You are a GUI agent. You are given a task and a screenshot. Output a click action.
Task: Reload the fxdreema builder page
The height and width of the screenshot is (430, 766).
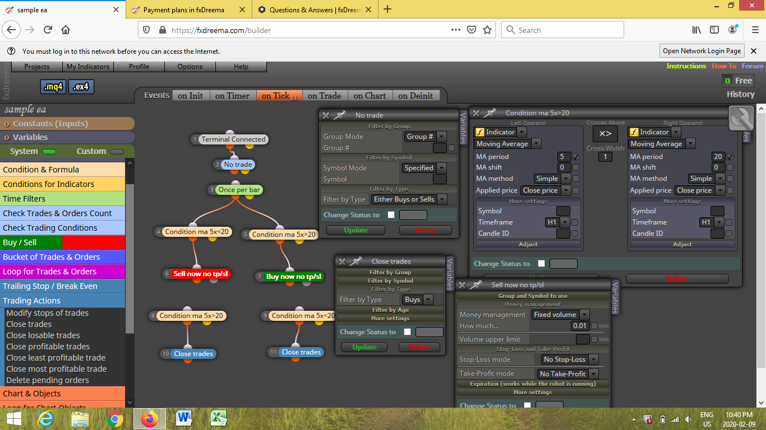[48, 30]
